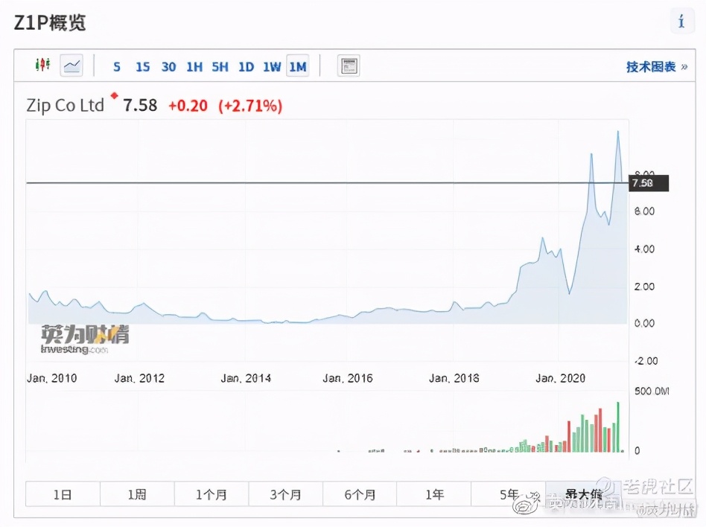
Task: Show the 最大值 range
Action: (x=582, y=494)
